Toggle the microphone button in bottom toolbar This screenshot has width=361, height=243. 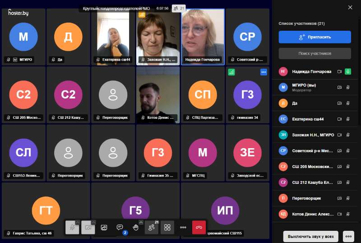point(72,227)
